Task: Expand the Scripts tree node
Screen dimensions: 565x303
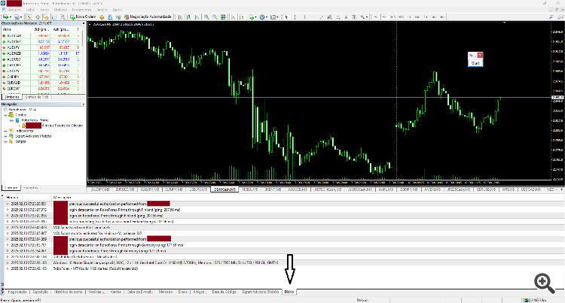Action: pos(5,141)
